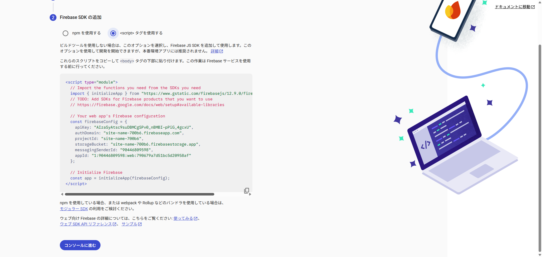Click the down arrow on the vertical scrollbar

click(539, 255)
